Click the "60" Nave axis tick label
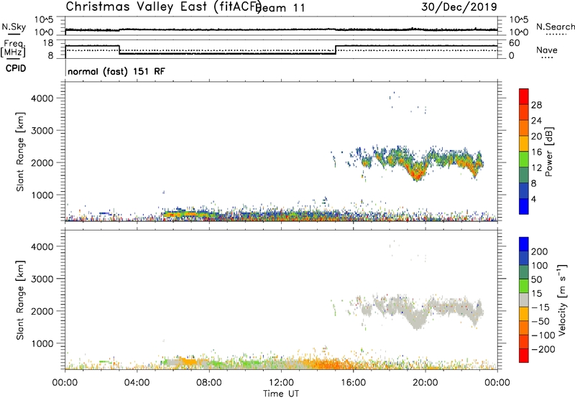 pyautogui.click(x=515, y=43)
